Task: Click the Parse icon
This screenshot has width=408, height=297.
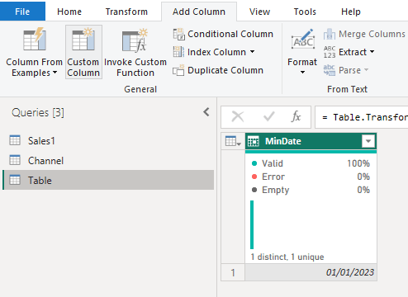Action: coord(330,70)
